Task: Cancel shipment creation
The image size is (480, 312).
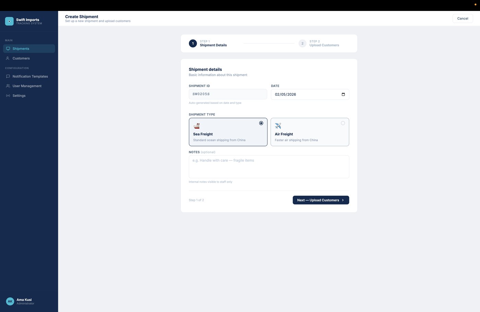Action: click(463, 19)
